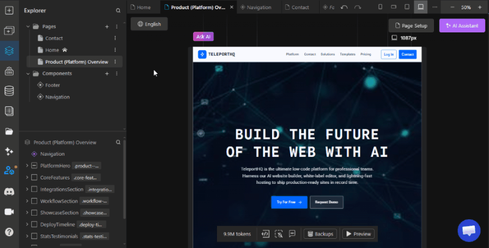
Task: Zoom in the canvas with plus
Action: tap(480, 7)
